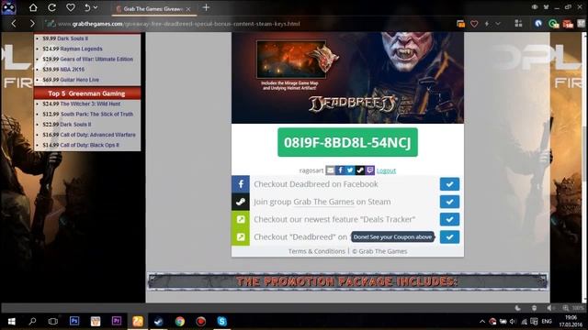Go to the browser home page
This screenshot has height=330, width=588.
pyautogui.click(x=33, y=7)
